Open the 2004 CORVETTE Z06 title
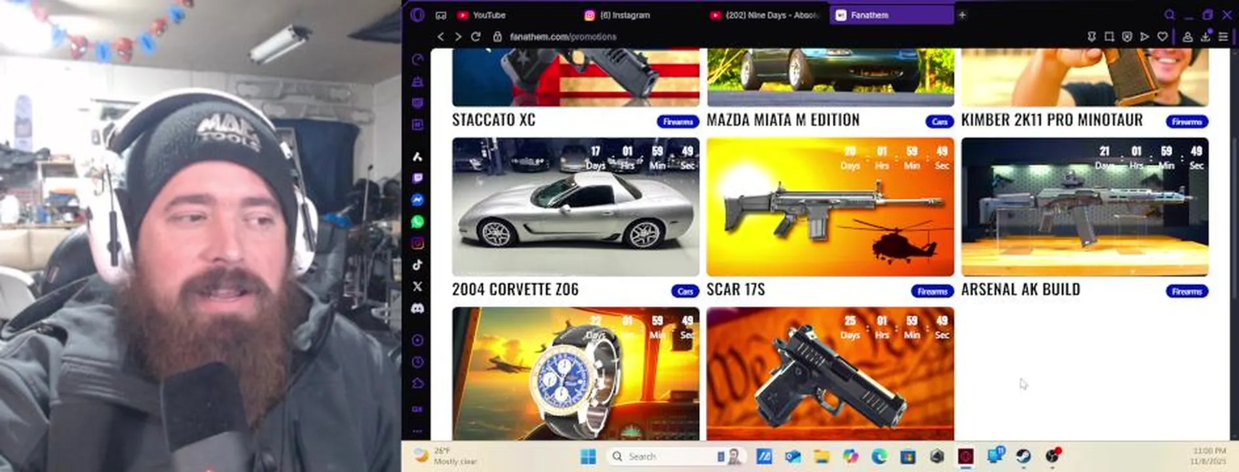 tap(515, 289)
